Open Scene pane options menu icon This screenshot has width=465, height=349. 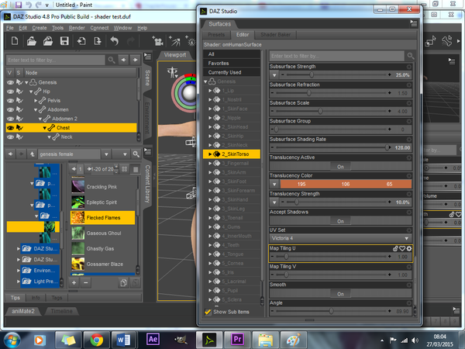pyautogui.click(x=147, y=57)
